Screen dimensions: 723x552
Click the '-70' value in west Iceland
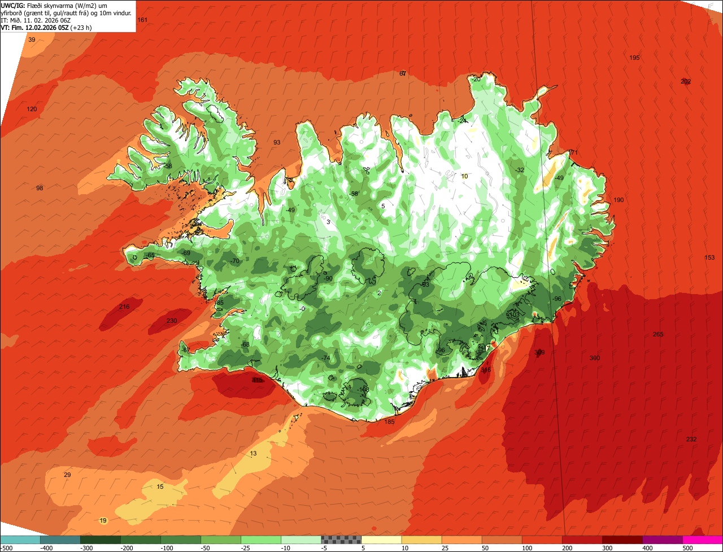(x=235, y=261)
